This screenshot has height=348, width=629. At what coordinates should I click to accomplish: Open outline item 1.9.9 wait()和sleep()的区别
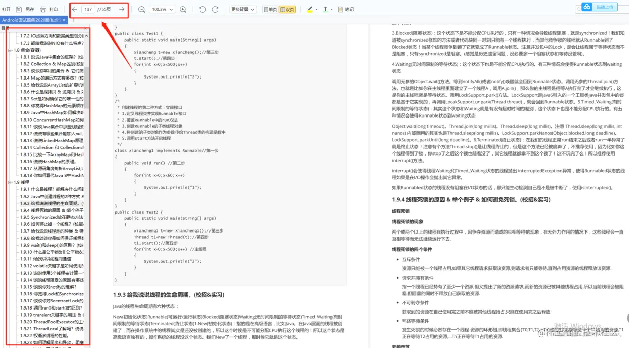[52, 245]
